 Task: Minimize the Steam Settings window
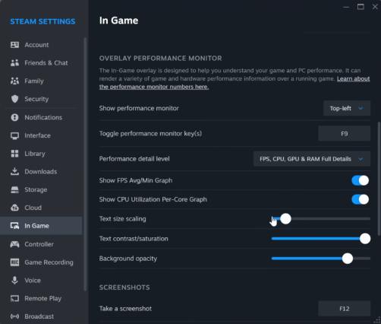(x=346, y=7)
